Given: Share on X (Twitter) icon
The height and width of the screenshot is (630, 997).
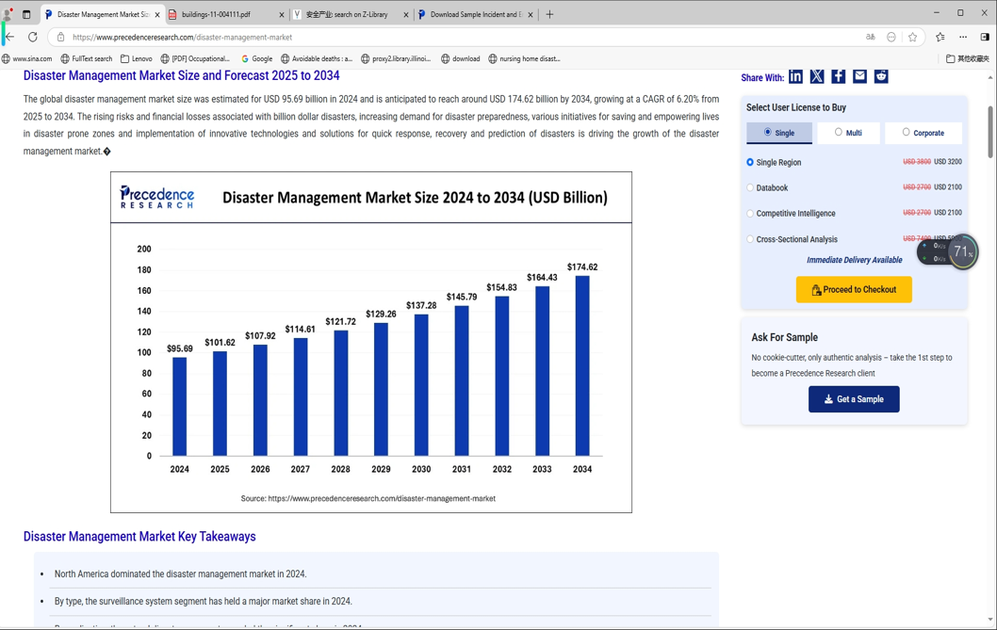Looking at the screenshot, I should point(817,77).
